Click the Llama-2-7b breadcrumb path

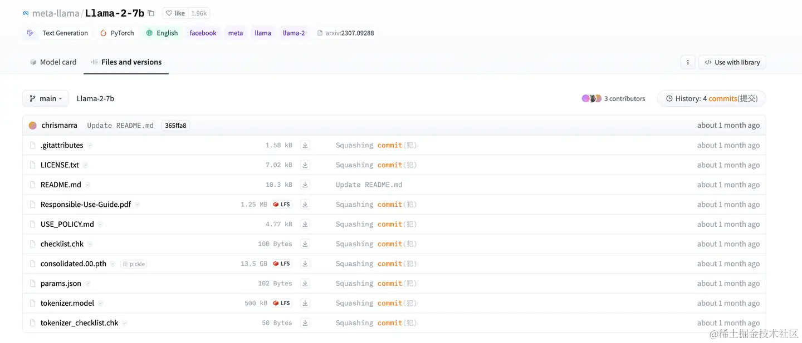coord(95,98)
